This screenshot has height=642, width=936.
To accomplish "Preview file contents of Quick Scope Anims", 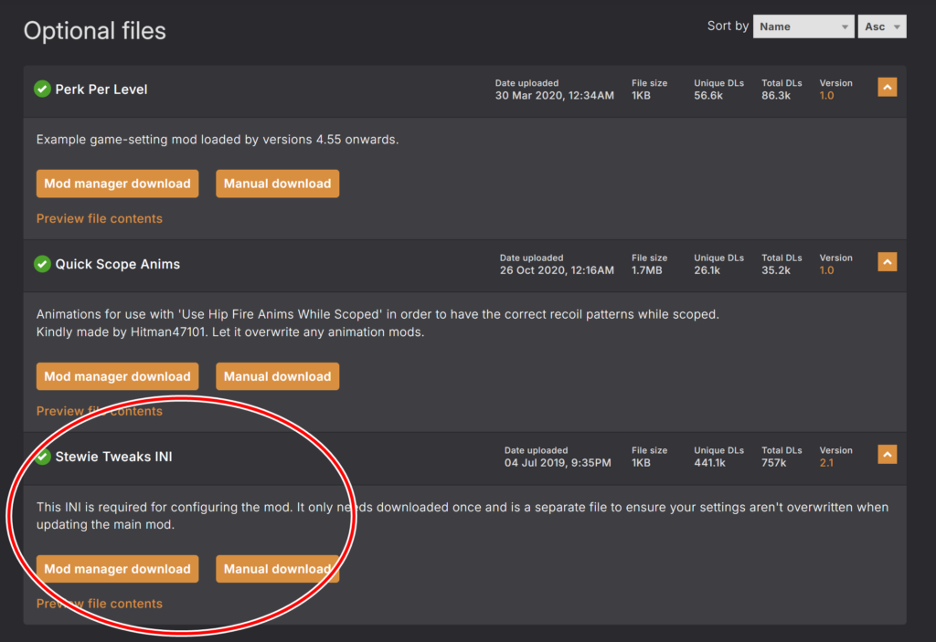I will click(x=100, y=411).
